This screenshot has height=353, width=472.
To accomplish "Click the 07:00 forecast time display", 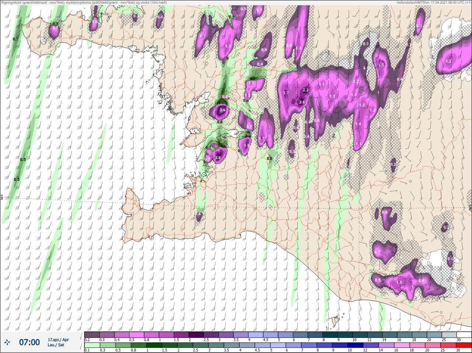I will [29, 342].
